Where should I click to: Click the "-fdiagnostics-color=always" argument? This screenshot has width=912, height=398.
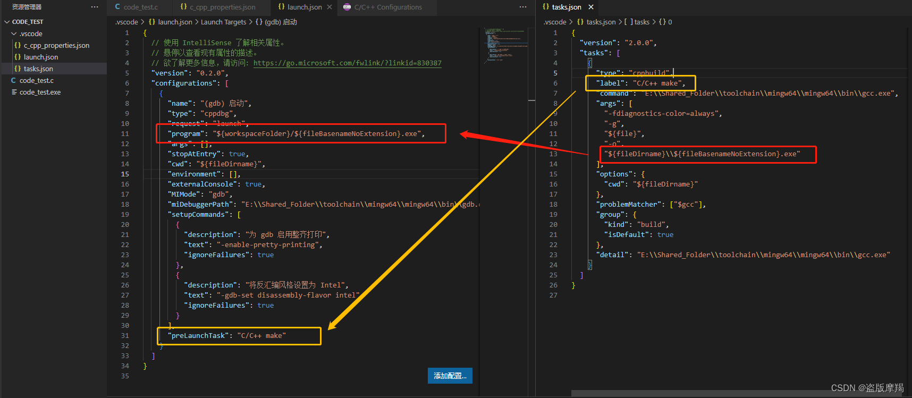click(663, 113)
